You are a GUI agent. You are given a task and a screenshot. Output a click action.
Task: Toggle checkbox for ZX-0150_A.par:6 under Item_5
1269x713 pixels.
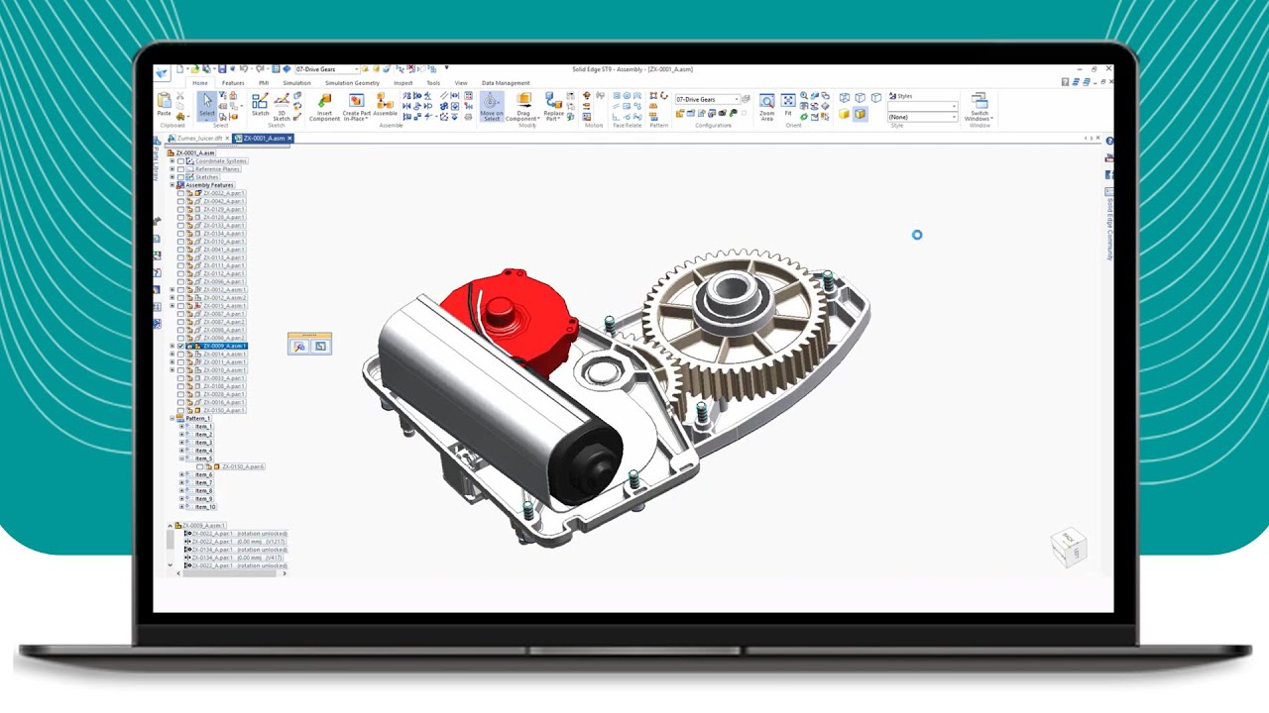200,466
